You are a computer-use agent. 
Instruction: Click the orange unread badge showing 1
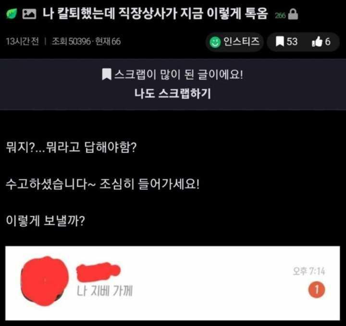(316, 290)
